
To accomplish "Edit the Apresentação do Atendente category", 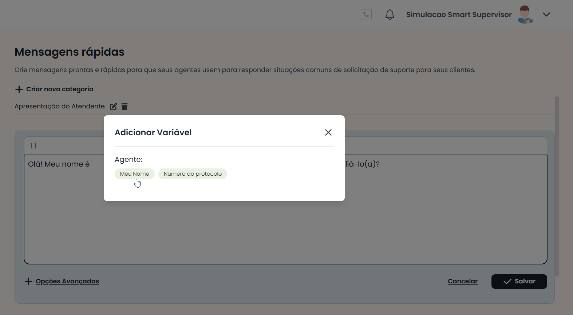I will (114, 107).
